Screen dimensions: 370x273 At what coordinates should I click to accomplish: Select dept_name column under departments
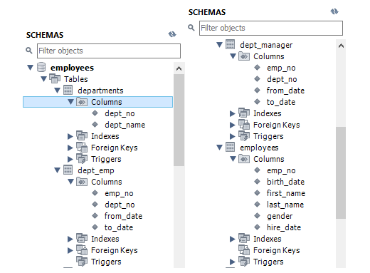tap(125, 125)
